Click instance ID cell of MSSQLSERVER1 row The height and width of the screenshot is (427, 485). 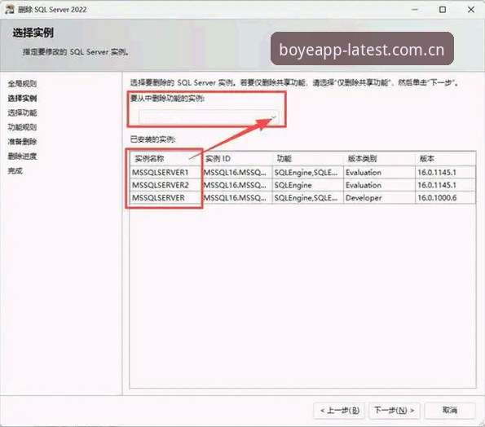[x=237, y=172]
